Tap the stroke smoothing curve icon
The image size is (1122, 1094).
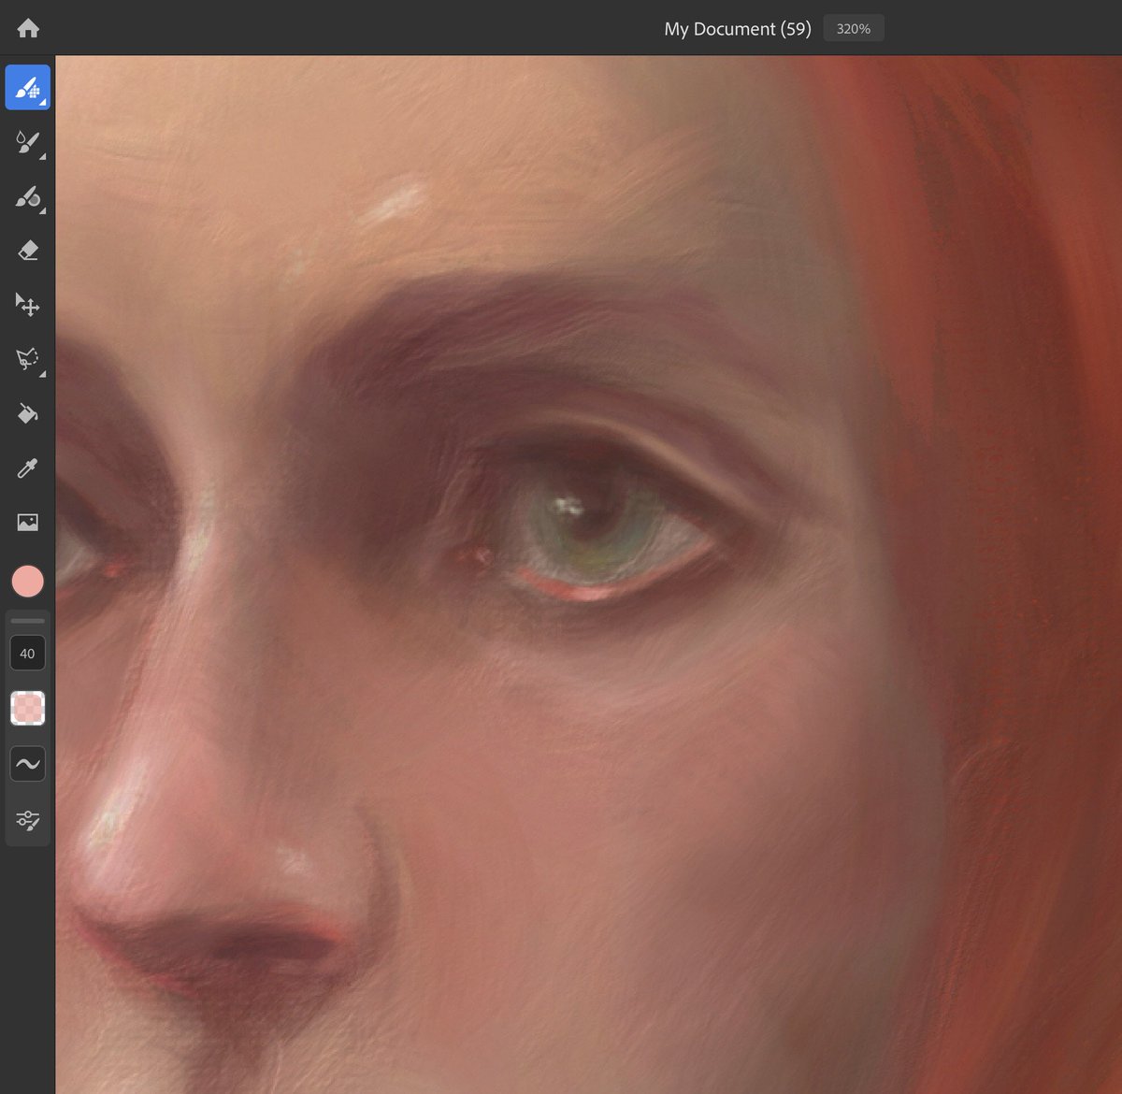click(27, 763)
